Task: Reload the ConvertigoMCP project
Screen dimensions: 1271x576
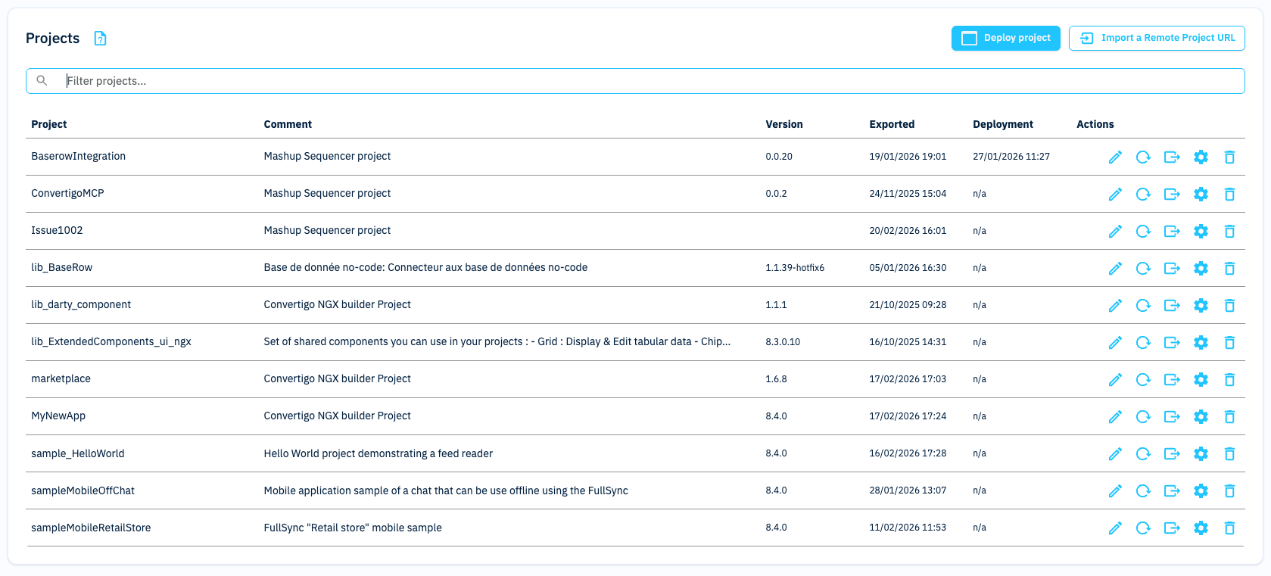Action: 1143,194
